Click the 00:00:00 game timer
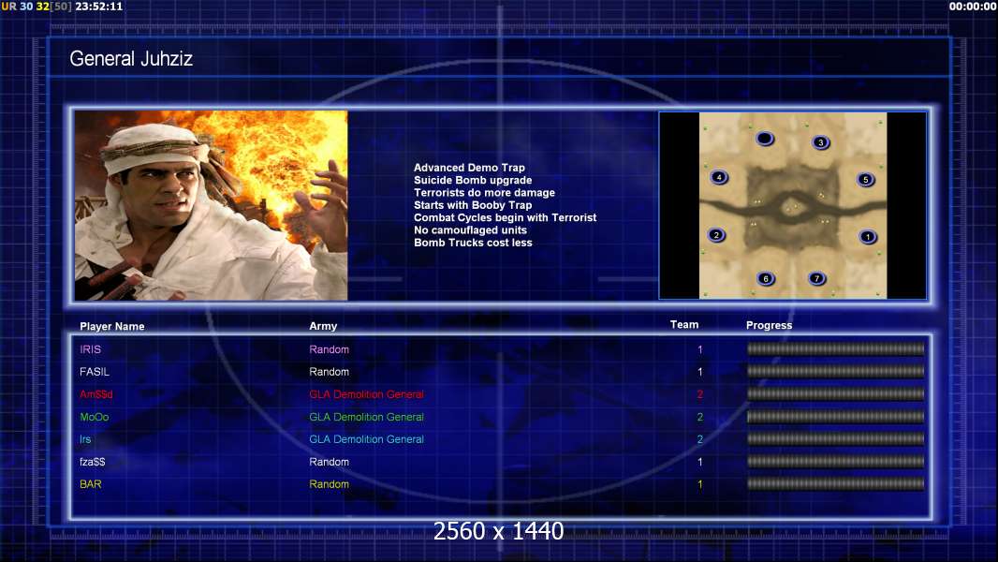 coord(973,7)
